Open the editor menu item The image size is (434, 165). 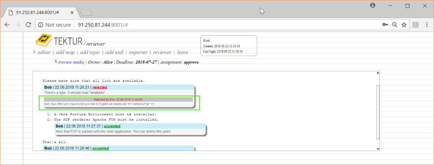coord(44,53)
